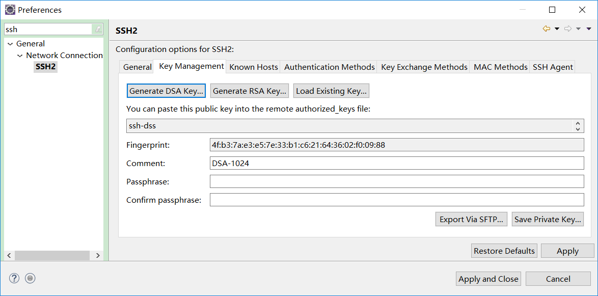
Task: Click into the Passphrase field
Action: (x=396, y=181)
